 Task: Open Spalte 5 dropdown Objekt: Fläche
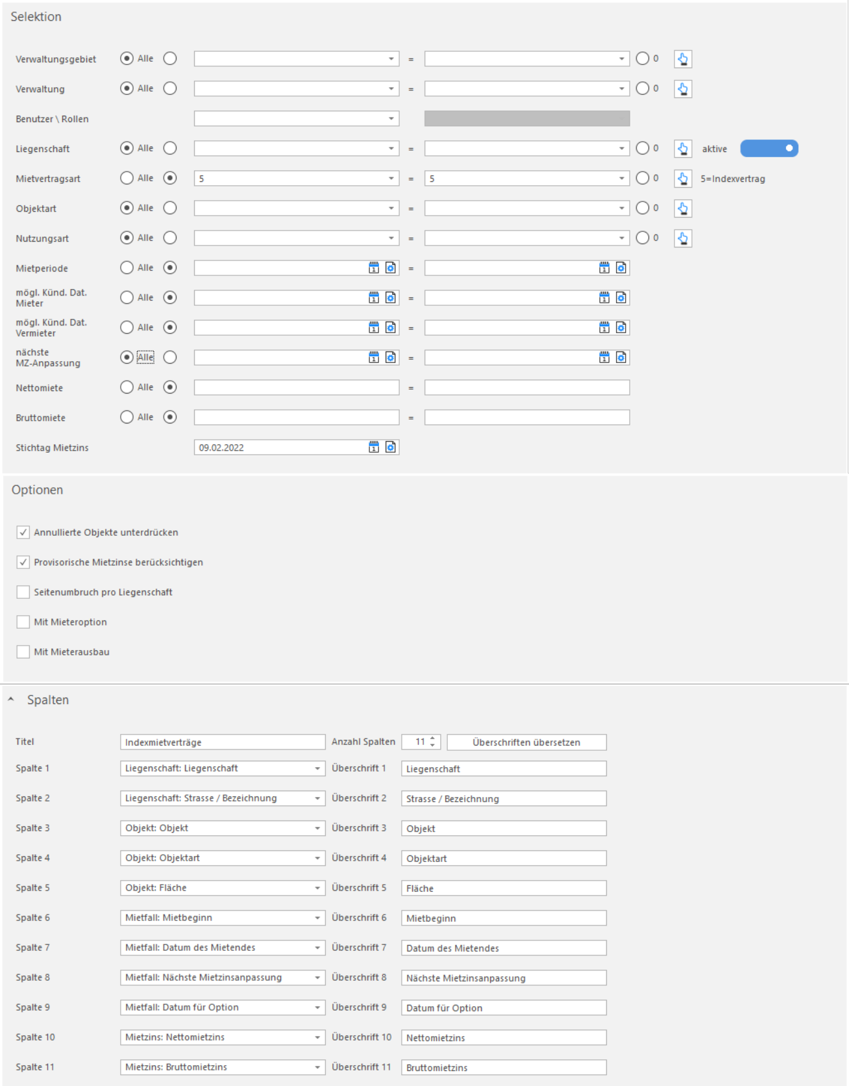click(223, 888)
